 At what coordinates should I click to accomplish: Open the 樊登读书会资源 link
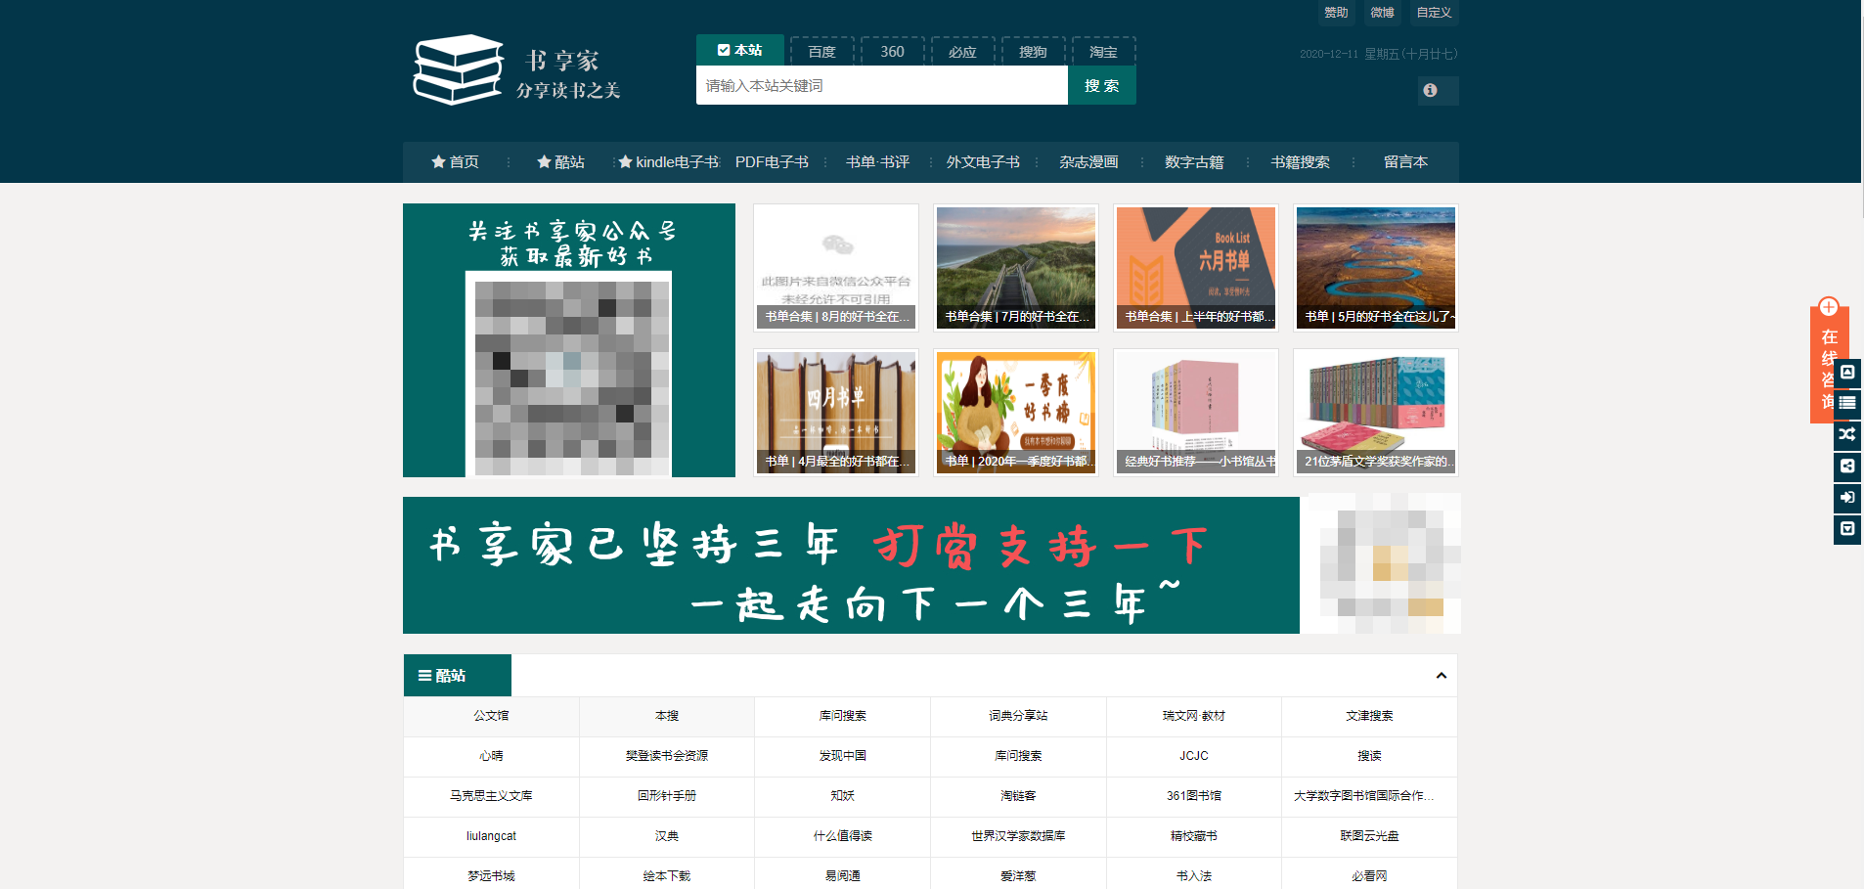666,756
